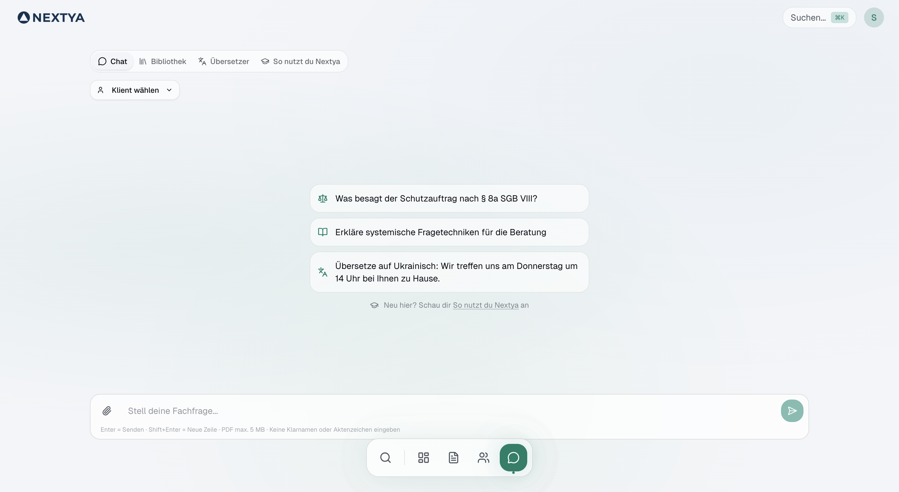This screenshot has width=899, height=492.
Task: Click the paperclip attachment icon
Action: [107, 411]
